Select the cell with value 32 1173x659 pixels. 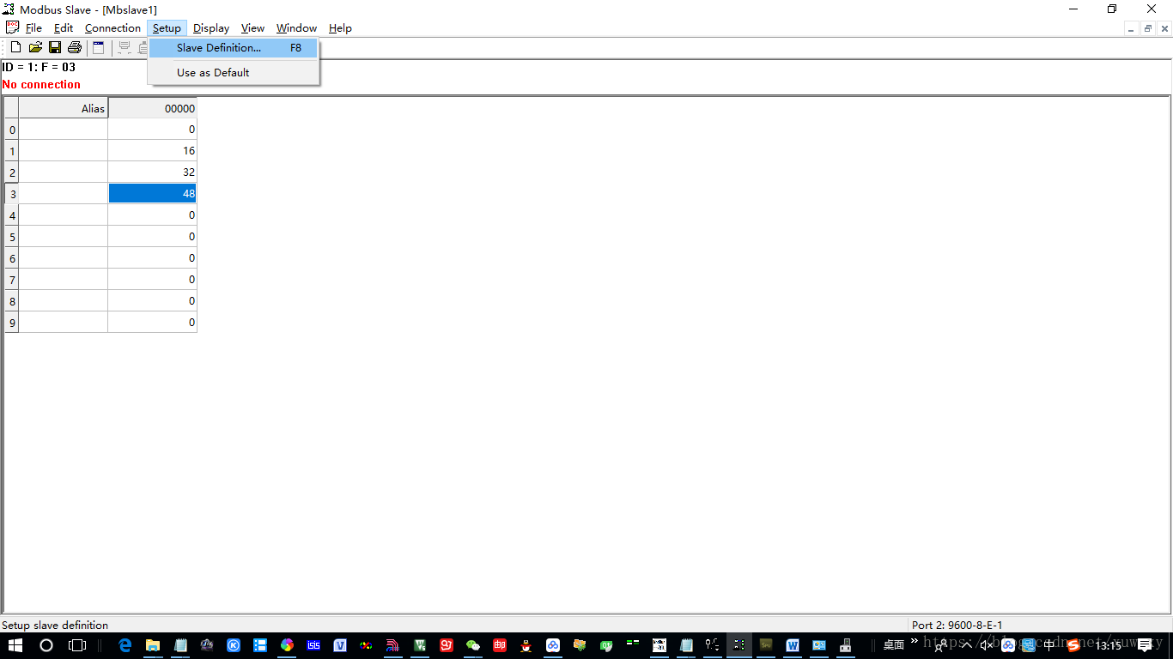pyautogui.click(x=153, y=172)
